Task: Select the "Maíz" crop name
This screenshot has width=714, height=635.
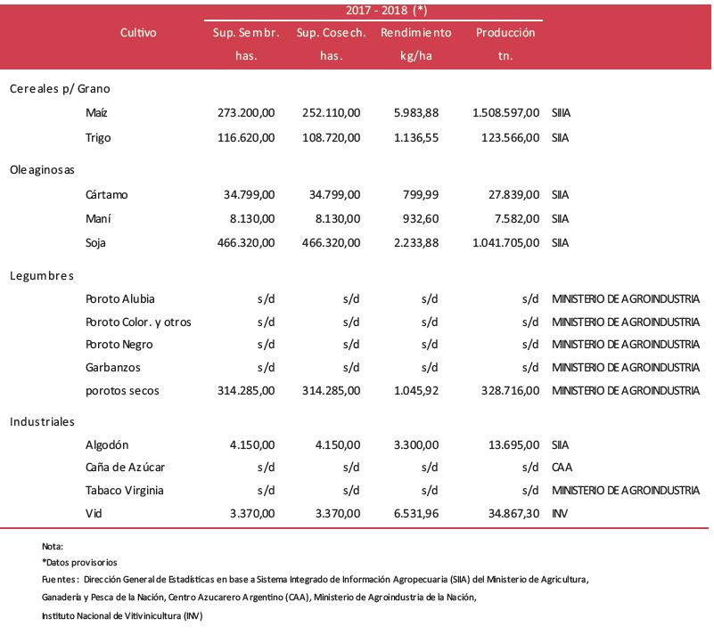Action: pyautogui.click(x=96, y=113)
